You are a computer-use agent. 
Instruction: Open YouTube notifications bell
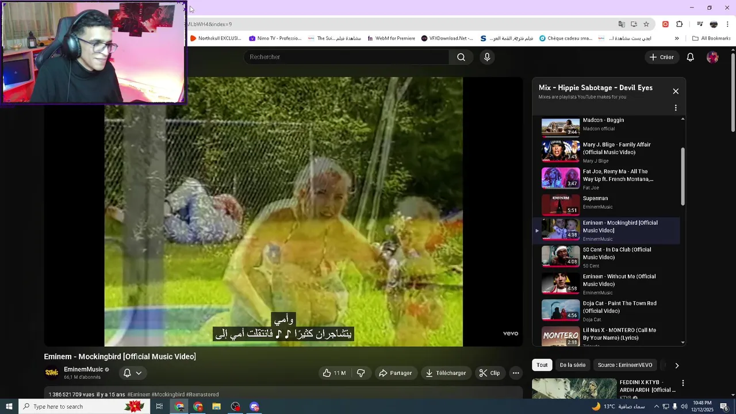(x=691, y=57)
